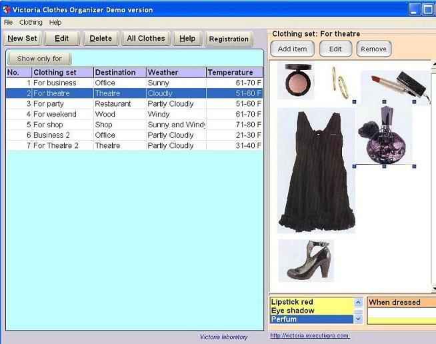The image size is (436, 344).
Task: Select the gold rings image
Action: (x=341, y=82)
